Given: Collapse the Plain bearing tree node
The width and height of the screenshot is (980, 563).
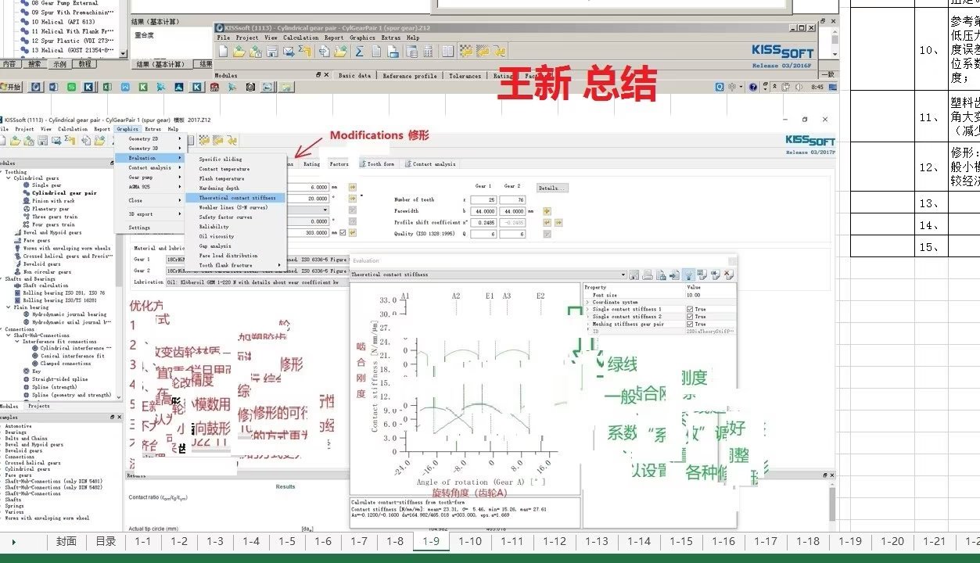Looking at the screenshot, I should [9, 307].
